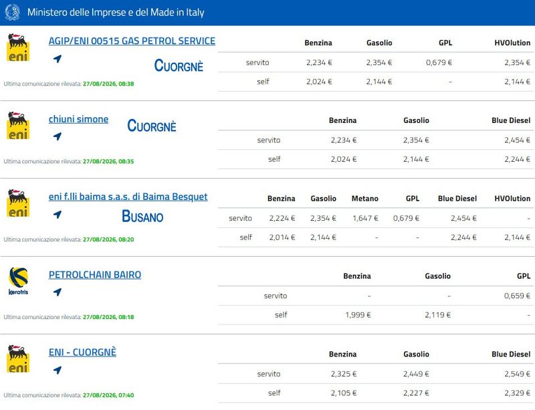The height and width of the screenshot is (410, 535).
Task: Click chiuni simone self Blue Diesel 2,244 €
Action: (x=517, y=159)
